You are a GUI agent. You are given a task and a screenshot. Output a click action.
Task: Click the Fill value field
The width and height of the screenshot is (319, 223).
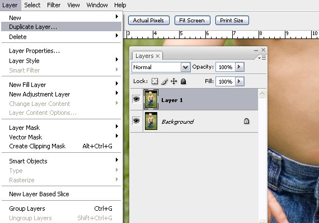click(226, 81)
